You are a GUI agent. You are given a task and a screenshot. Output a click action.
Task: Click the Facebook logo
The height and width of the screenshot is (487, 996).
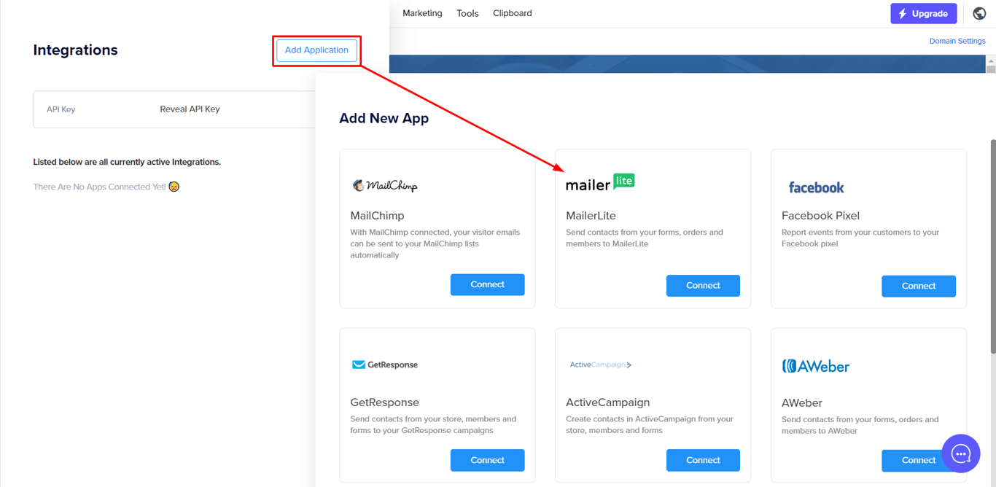click(x=816, y=187)
